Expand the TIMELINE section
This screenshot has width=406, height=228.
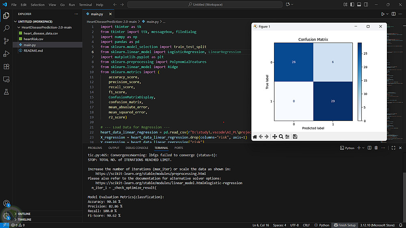pyautogui.click(x=24, y=219)
